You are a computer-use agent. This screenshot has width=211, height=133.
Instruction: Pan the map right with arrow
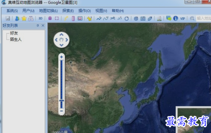(67, 40)
